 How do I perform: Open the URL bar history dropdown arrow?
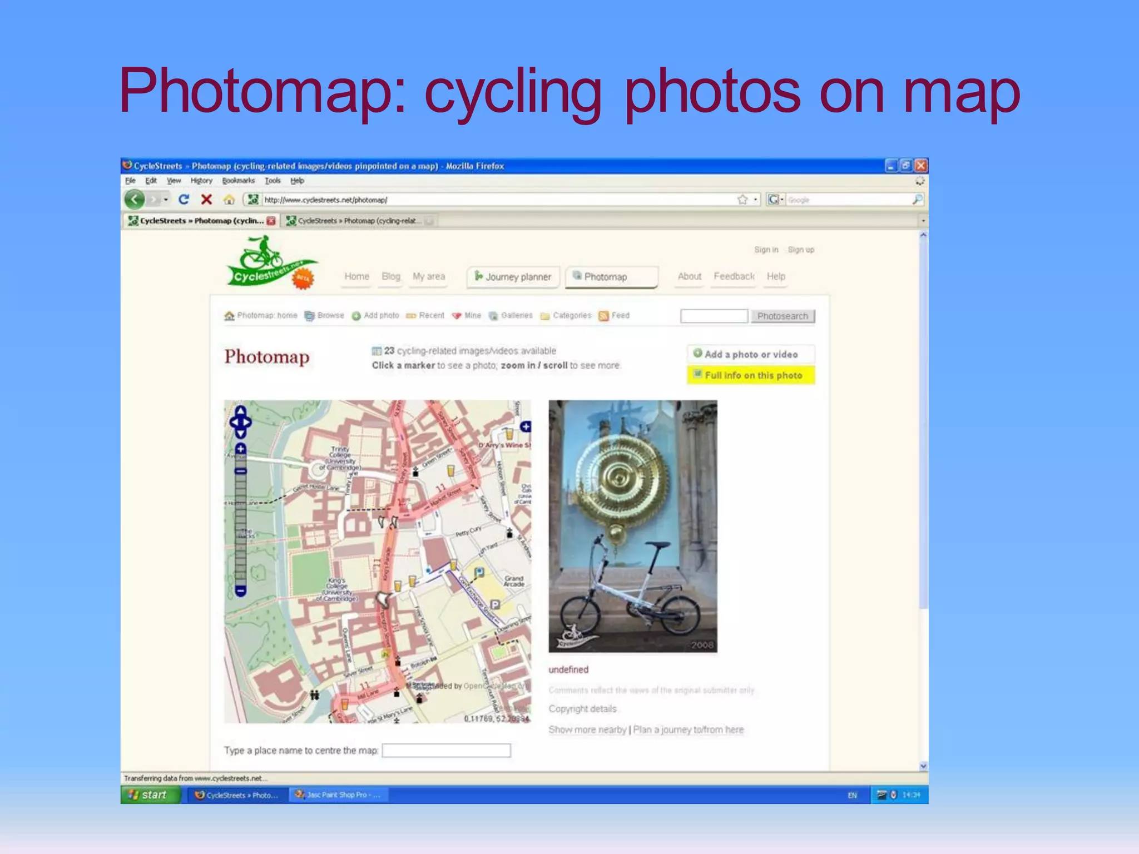755,200
